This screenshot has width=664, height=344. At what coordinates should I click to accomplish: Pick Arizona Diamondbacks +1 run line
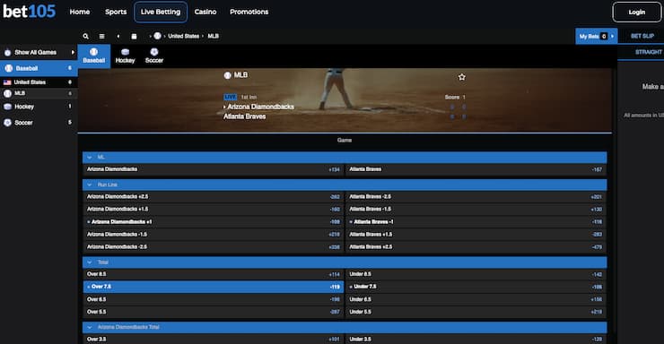213,222
